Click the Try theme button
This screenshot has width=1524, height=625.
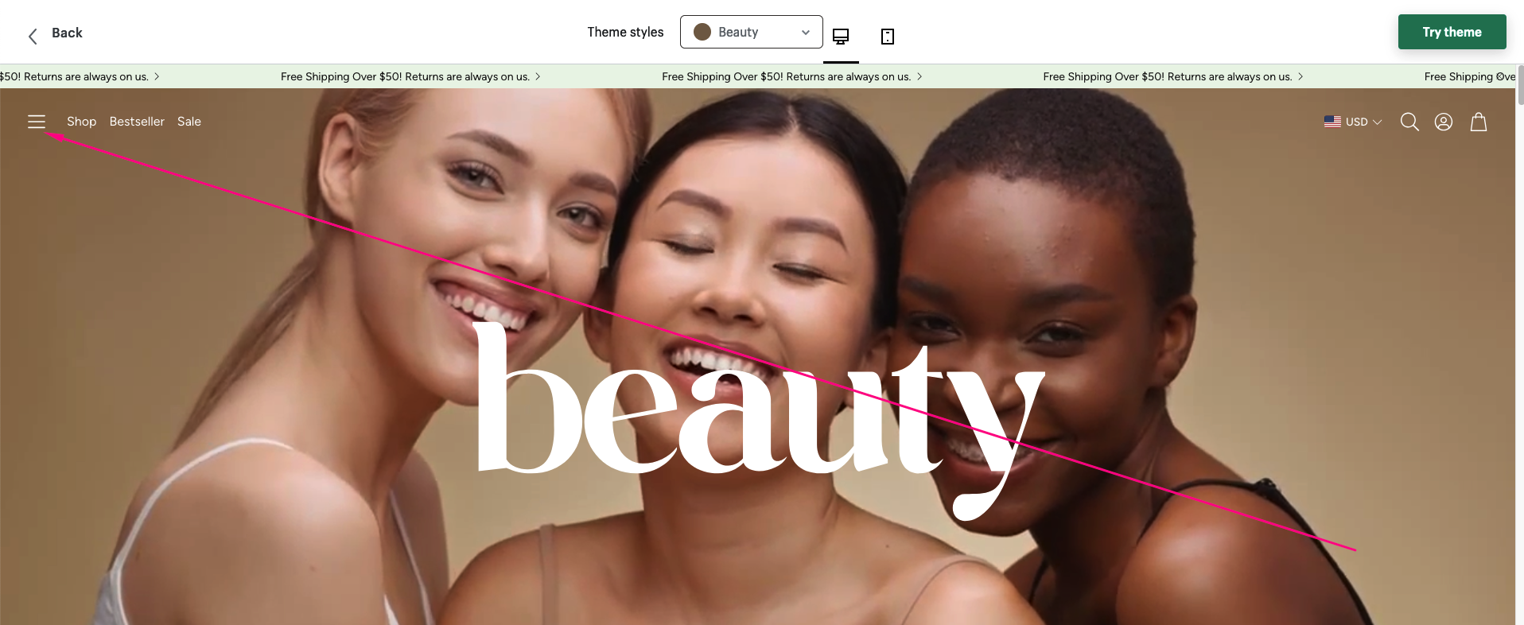coord(1452,32)
